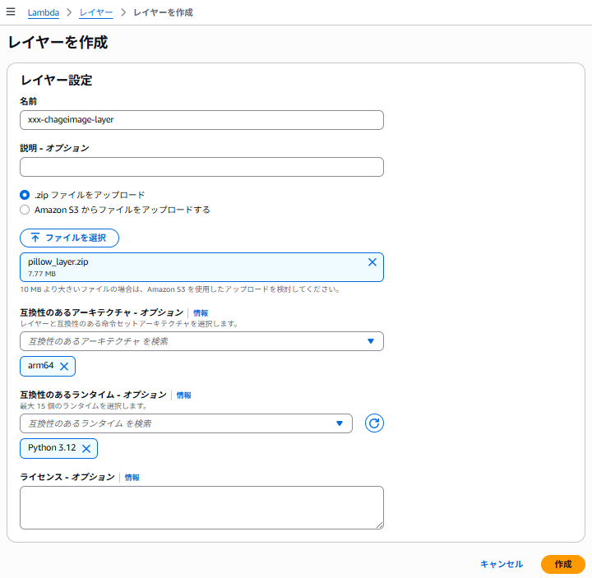Focus the description input field
The height and width of the screenshot is (578, 592).
201,167
